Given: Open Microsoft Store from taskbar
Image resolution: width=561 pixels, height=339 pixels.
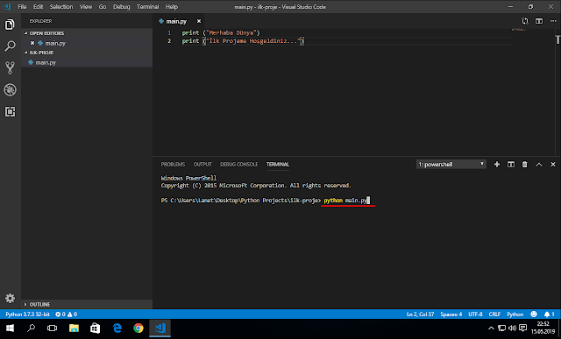Looking at the screenshot, I should tap(96, 328).
